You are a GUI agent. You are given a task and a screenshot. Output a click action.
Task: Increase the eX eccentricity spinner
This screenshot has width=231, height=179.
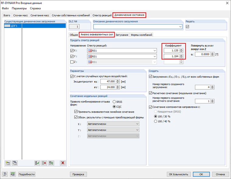coord(118,81)
